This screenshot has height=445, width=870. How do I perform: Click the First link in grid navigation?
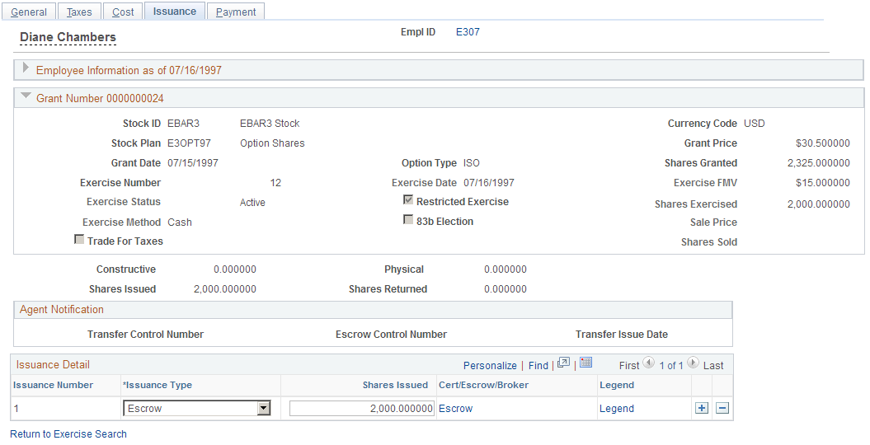coord(629,365)
